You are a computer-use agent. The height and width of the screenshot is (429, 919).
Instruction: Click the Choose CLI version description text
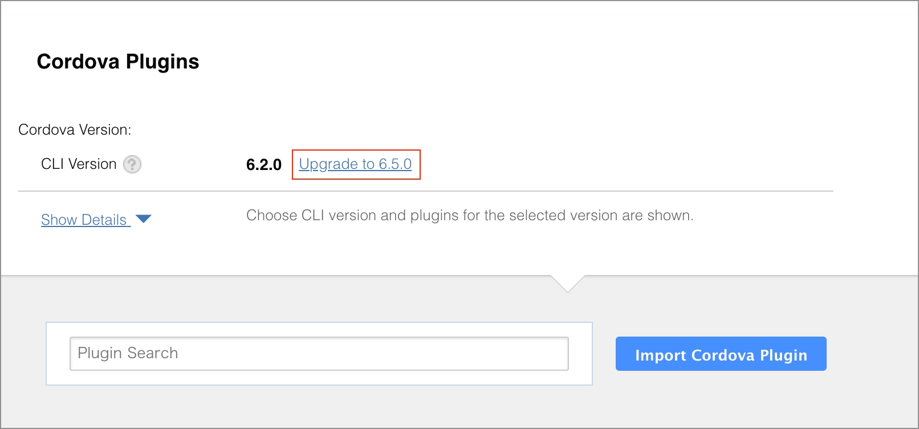pos(470,216)
